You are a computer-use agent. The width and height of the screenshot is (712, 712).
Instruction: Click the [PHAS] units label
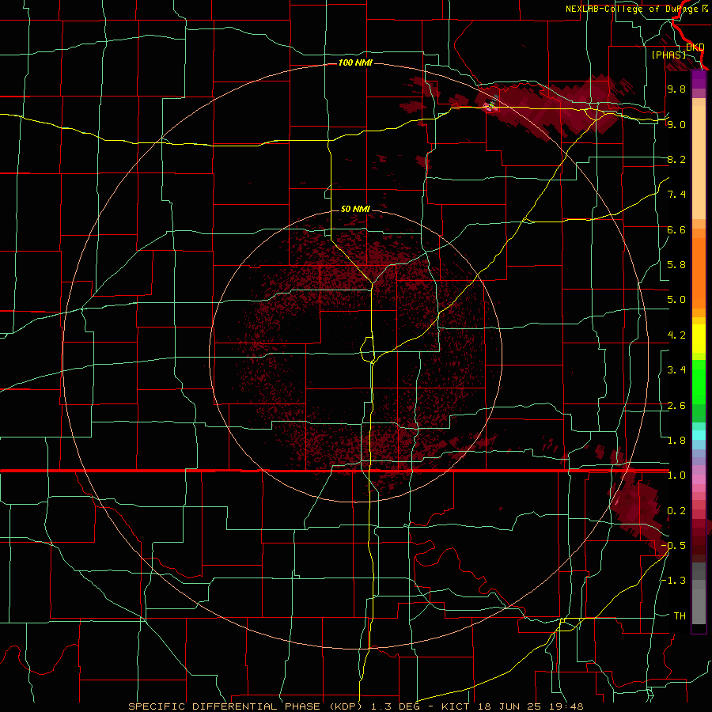(x=668, y=55)
